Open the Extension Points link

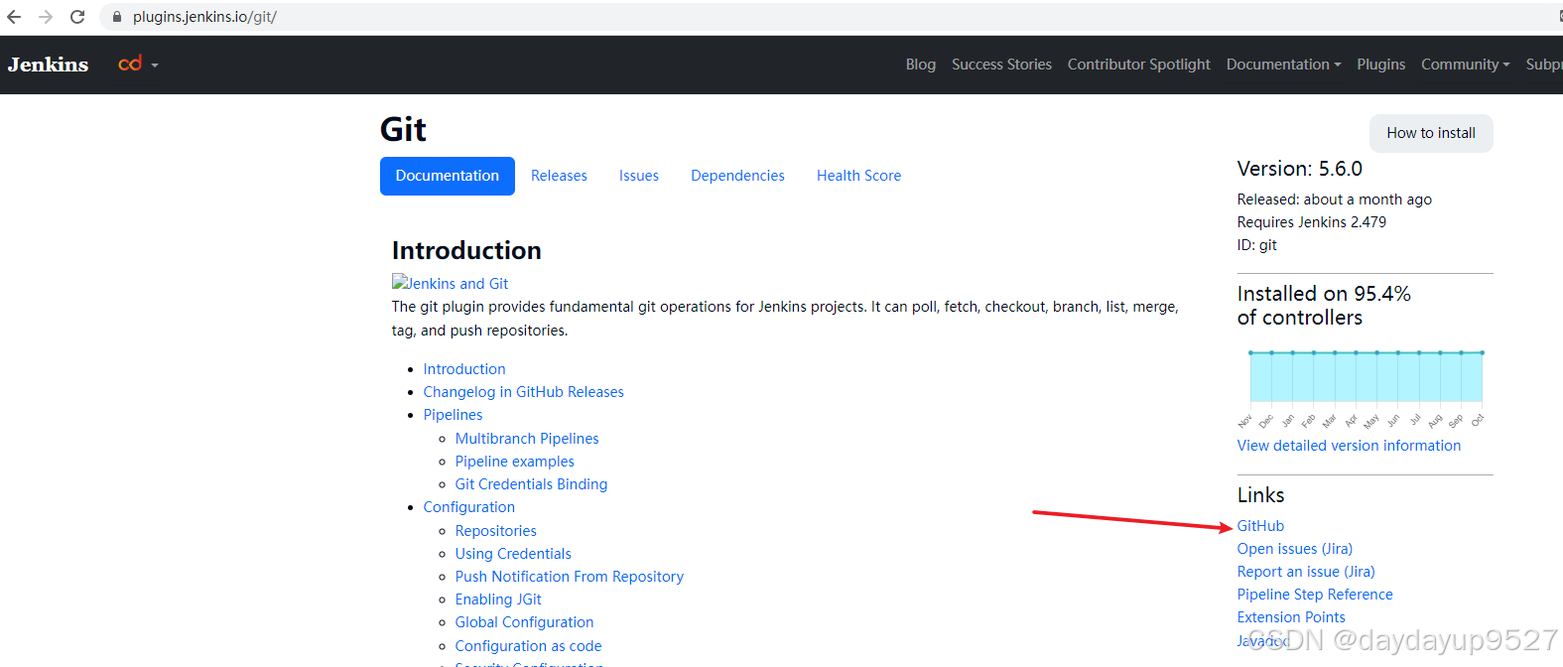coord(1291,617)
